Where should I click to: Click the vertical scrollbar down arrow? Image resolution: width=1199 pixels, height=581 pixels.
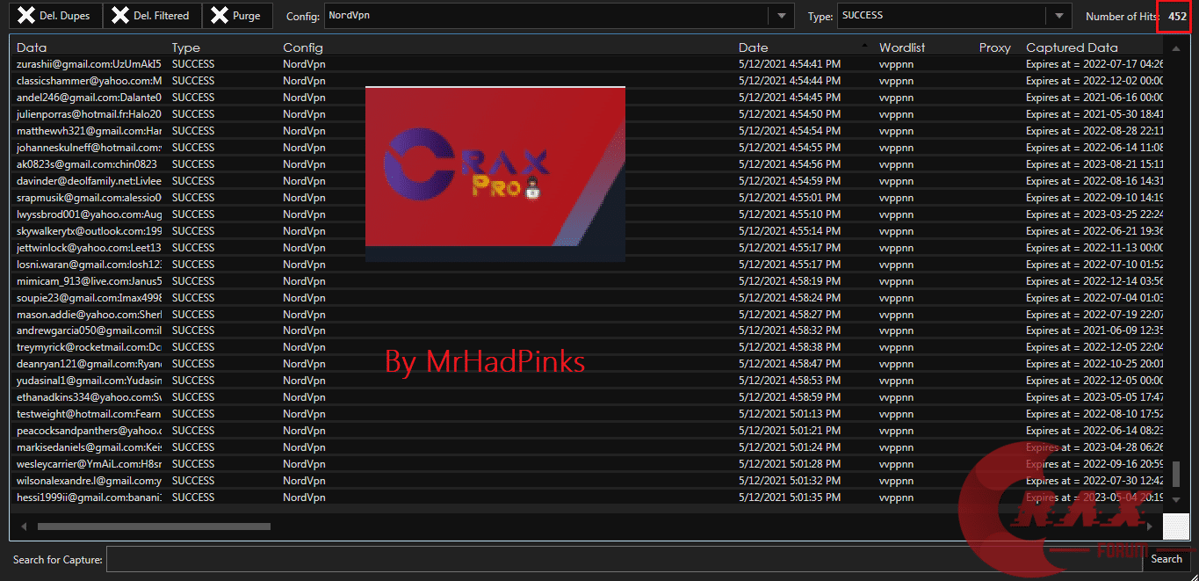1176,500
